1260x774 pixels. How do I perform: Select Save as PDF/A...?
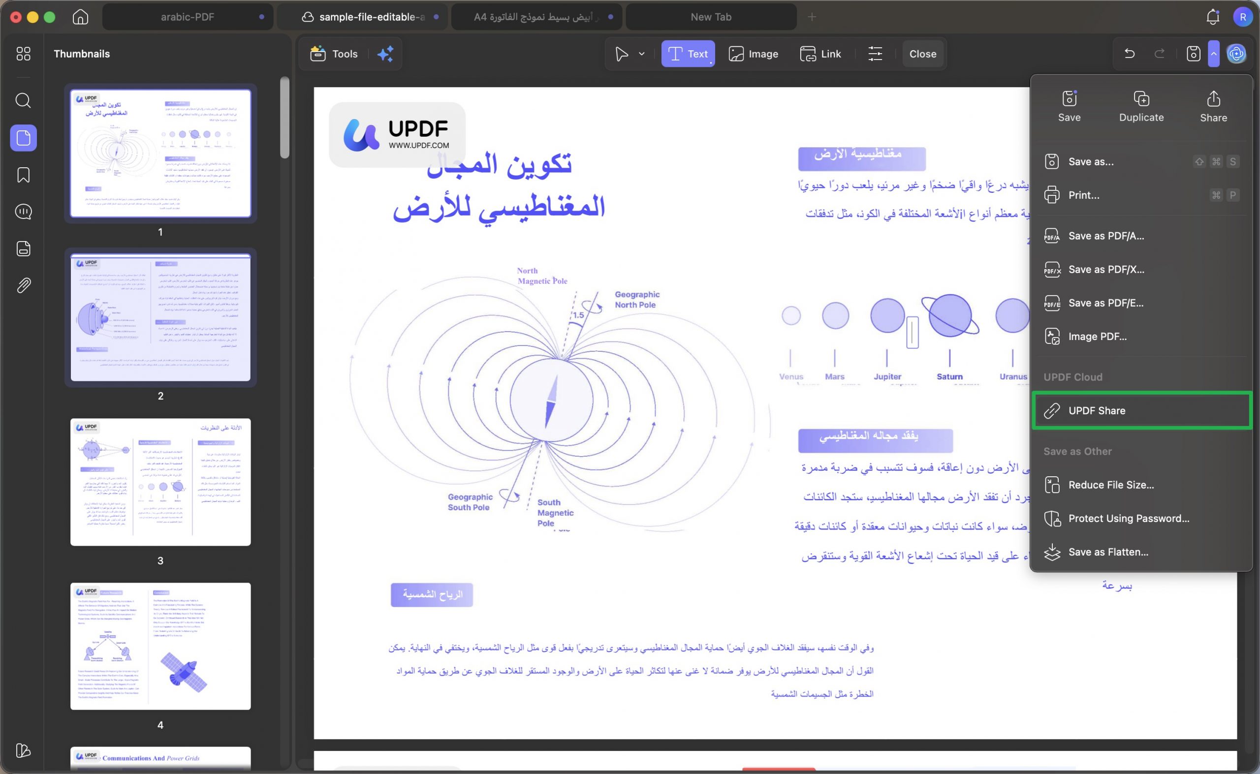pyautogui.click(x=1141, y=236)
